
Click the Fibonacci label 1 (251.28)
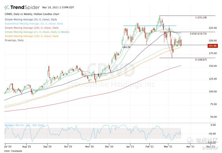201,17
